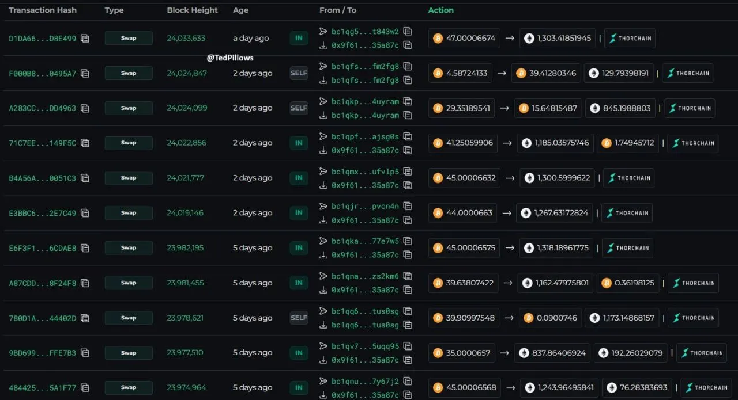
Task: Click Swap type badge for transaction E3BBC6...2E7C49
Action: [129, 213]
